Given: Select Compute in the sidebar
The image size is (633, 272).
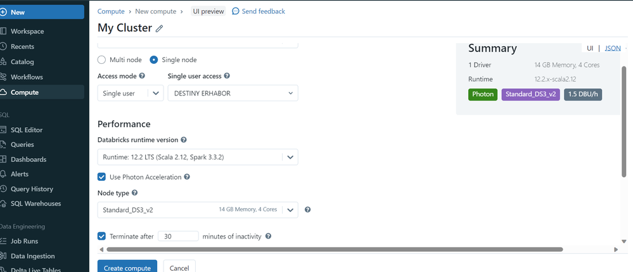Looking at the screenshot, I should click(x=42, y=92).
